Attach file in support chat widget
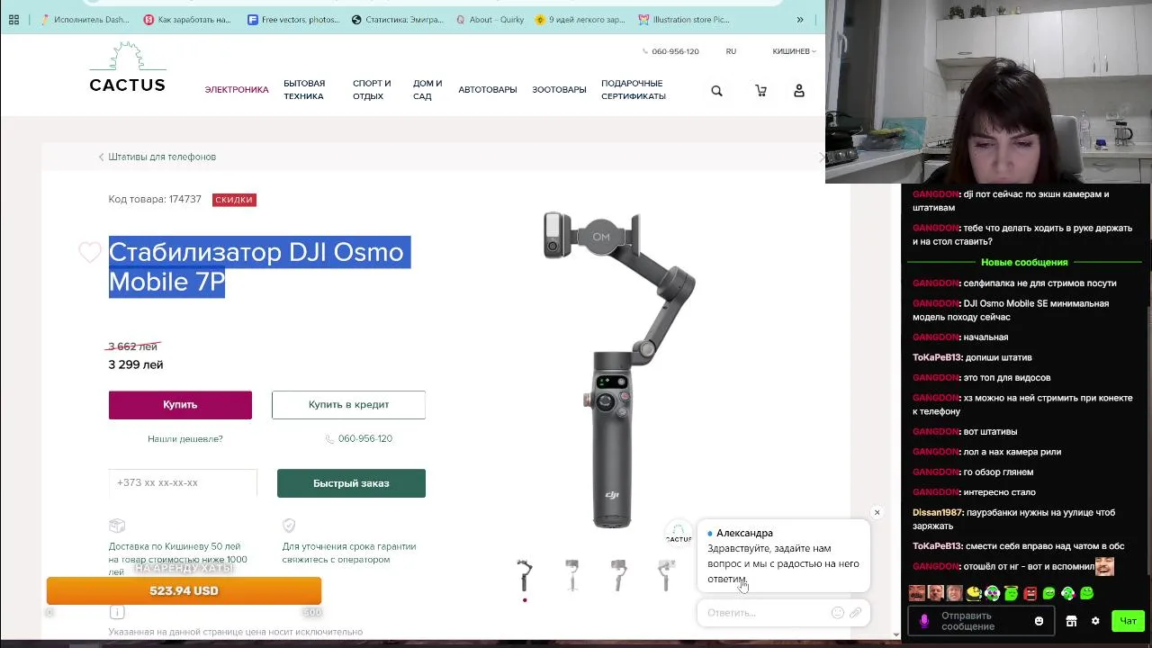1152x648 pixels. (x=855, y=613)
